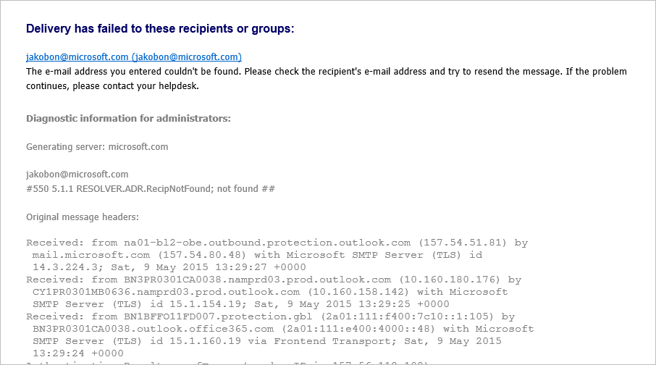
Task: Click the 'continues, please contact your helpdesk' text
Action: point(112,86)
